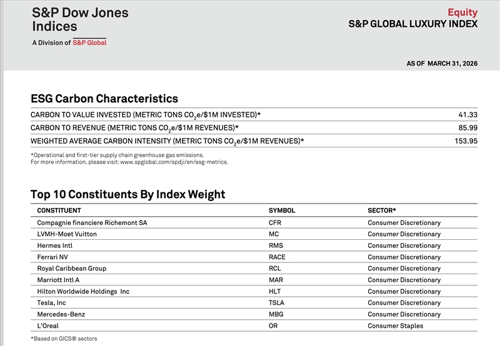The width and height of the screenshot is (500, 346).
Task: Select the RACE symbol cell
Action: (x=277, y=257)
